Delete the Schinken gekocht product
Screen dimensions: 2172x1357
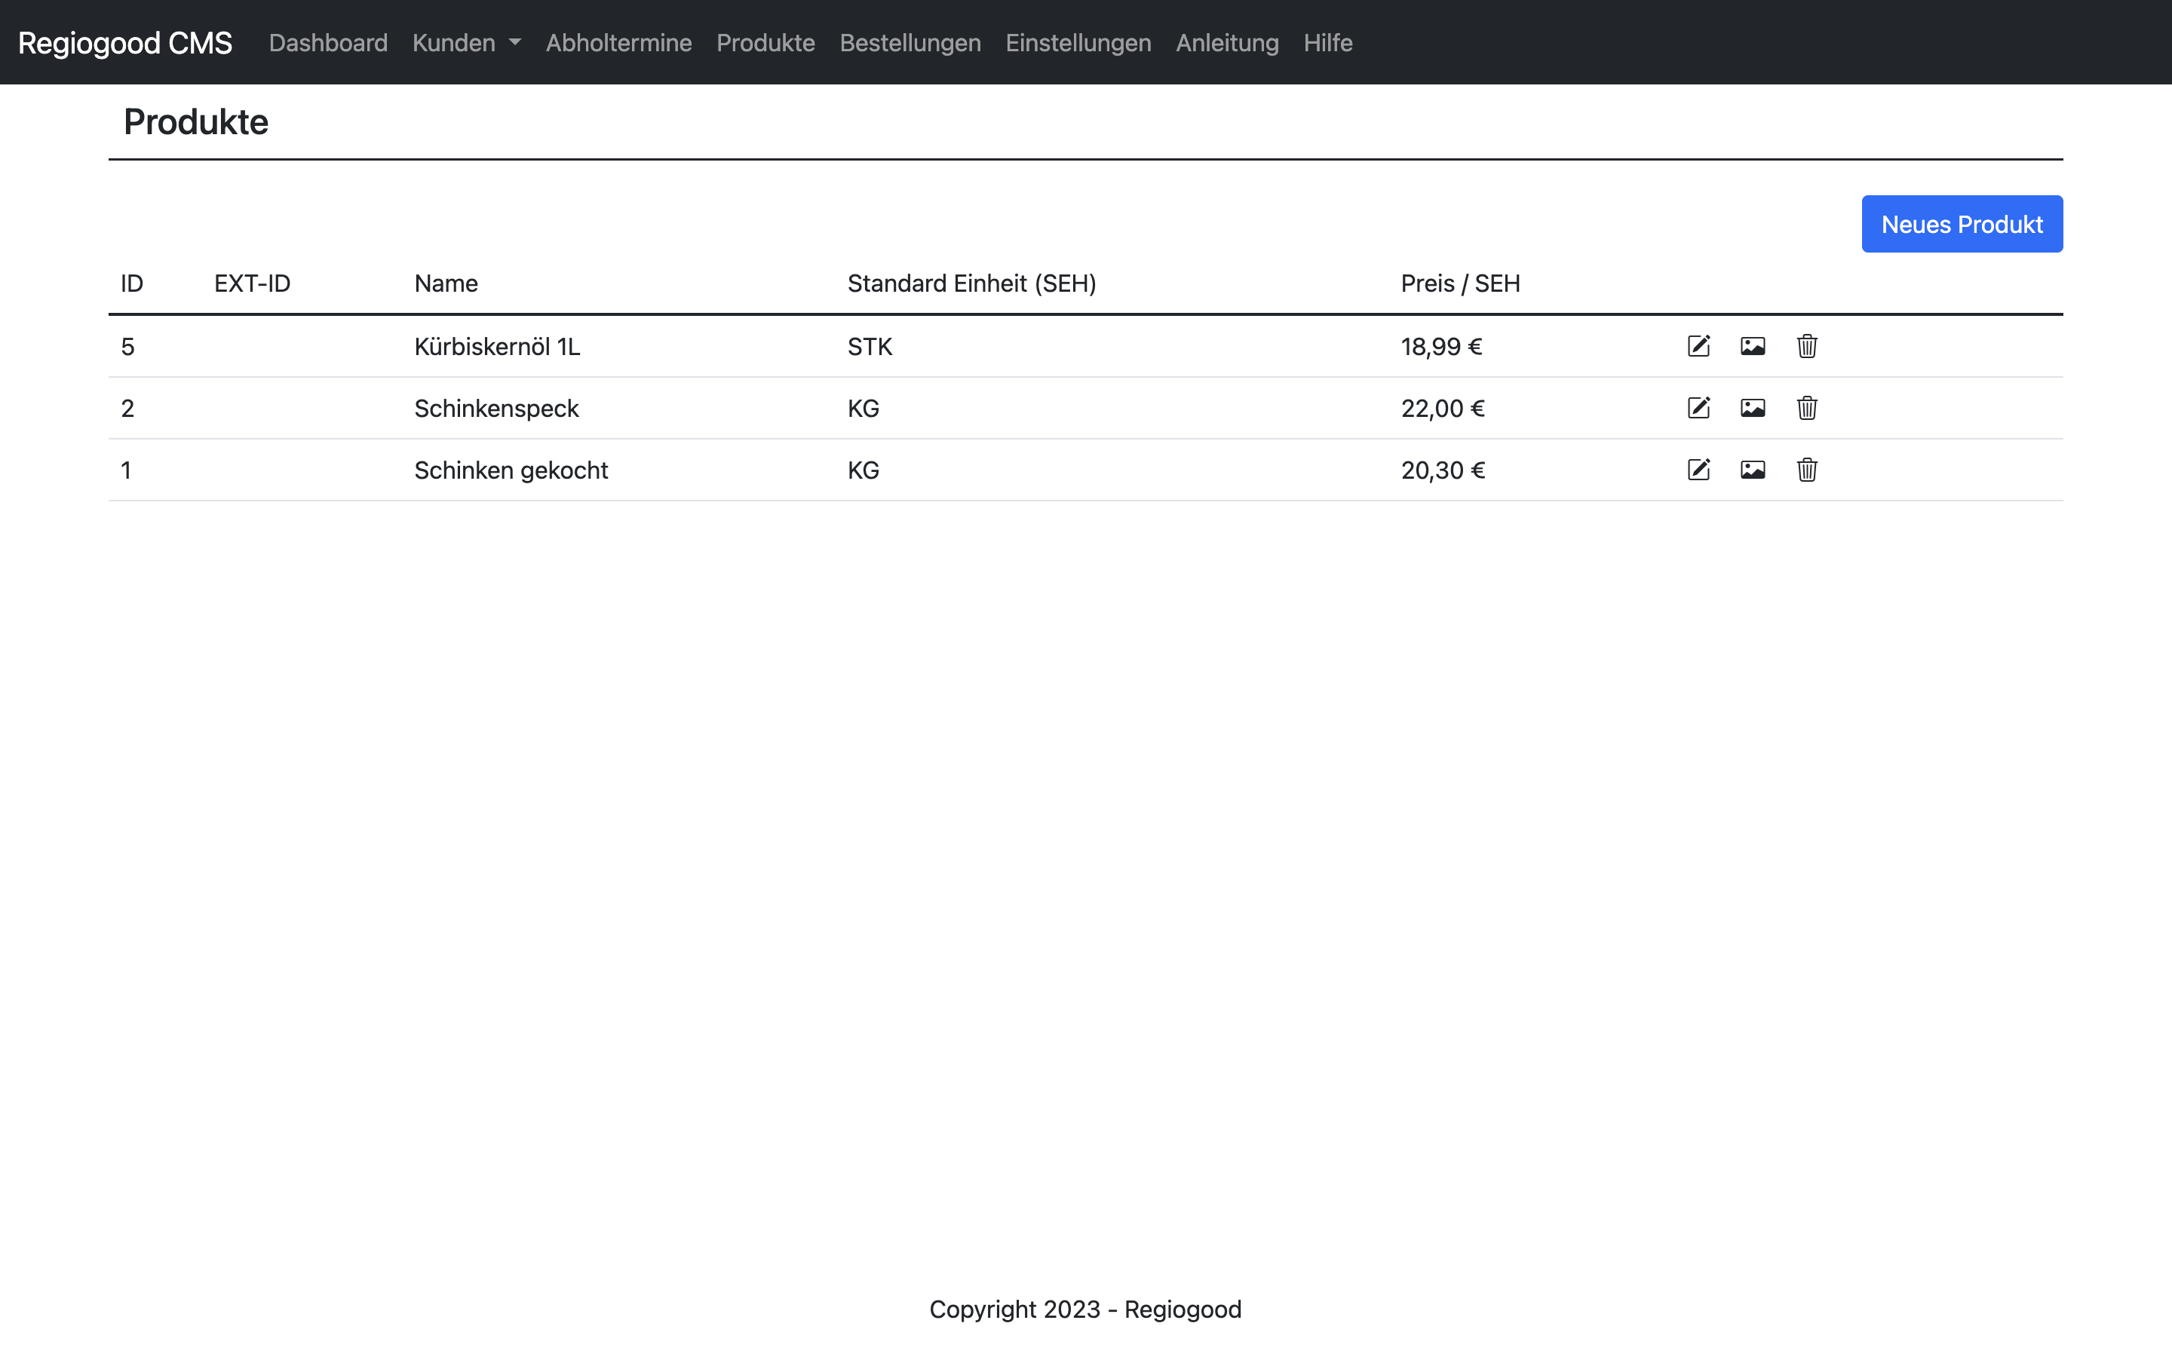[1807, 470]
